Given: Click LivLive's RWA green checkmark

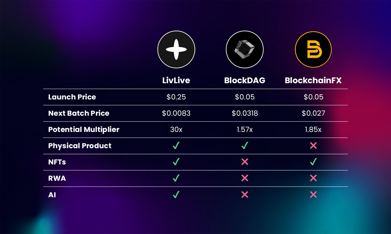Looking at the screenshot, I should [x=176, y=178].
